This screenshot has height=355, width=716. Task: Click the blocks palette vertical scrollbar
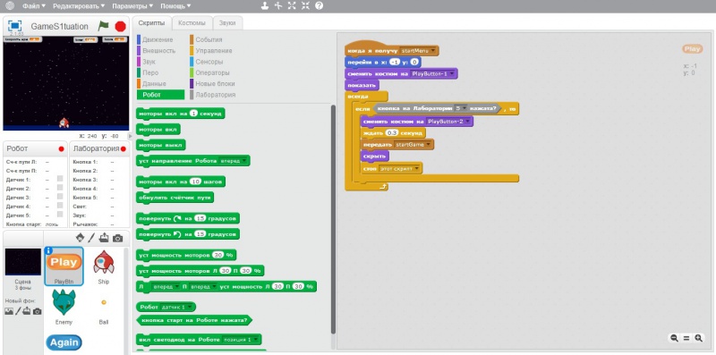click(333, 219)
